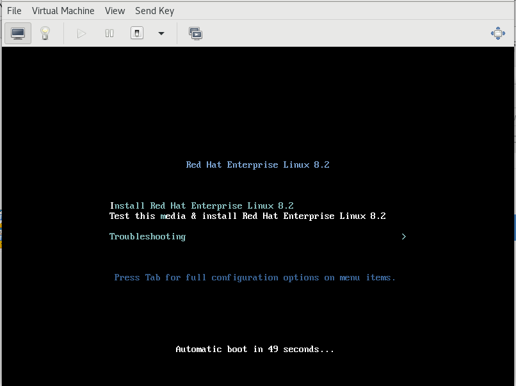Expand the shutdown options dropdown arrow
516x386 pixels.
(x=161, y=33)
